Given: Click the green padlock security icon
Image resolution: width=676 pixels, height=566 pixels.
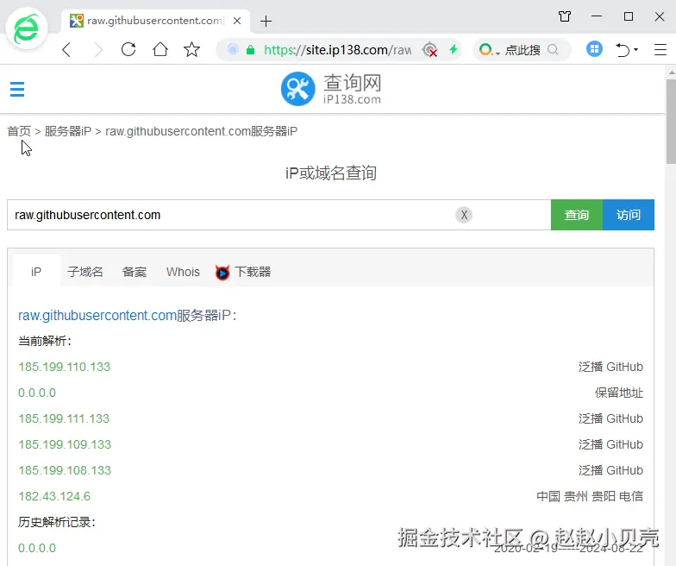Looking at the screenshot, I should [x=250, y=50].
